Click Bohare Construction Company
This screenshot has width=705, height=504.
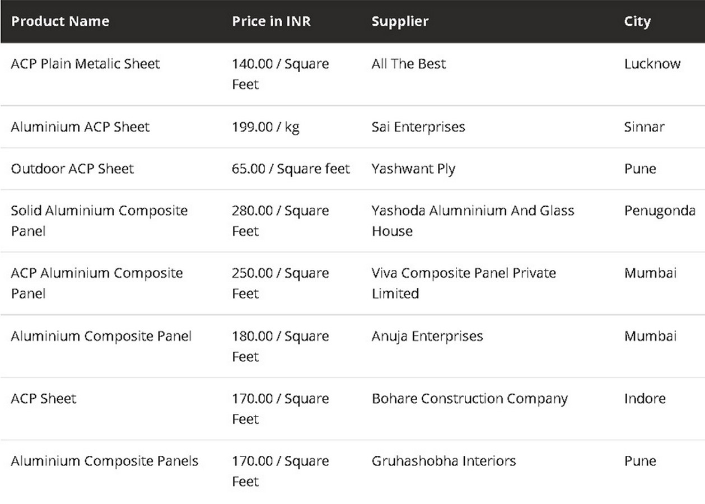(x=470, y=399)
